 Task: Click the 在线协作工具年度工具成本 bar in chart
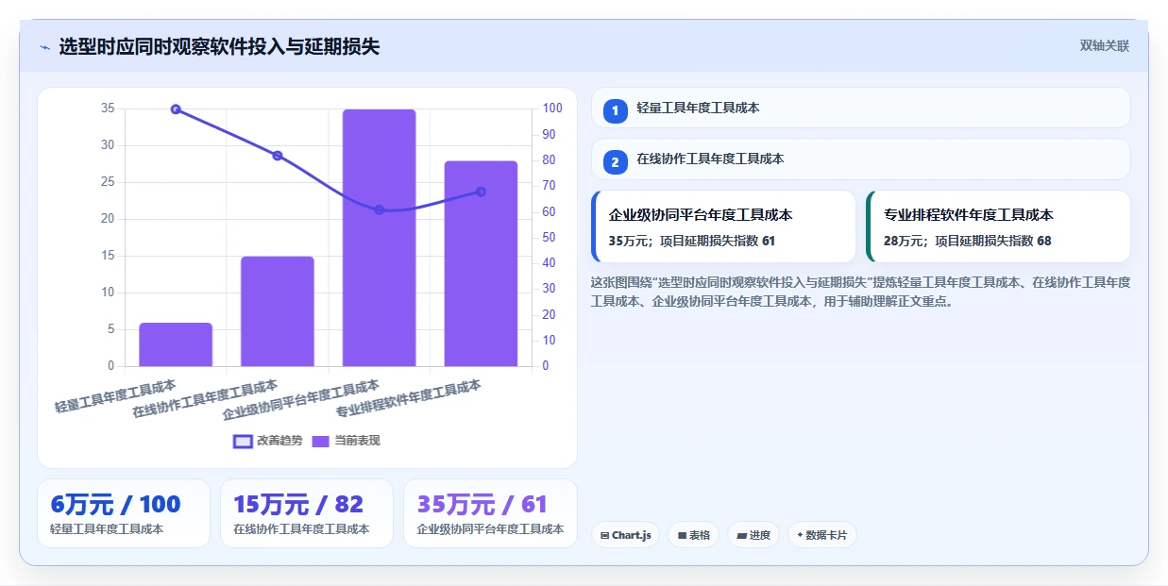(278, 311)
